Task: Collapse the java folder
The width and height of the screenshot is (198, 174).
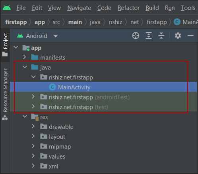Action: 25,67
